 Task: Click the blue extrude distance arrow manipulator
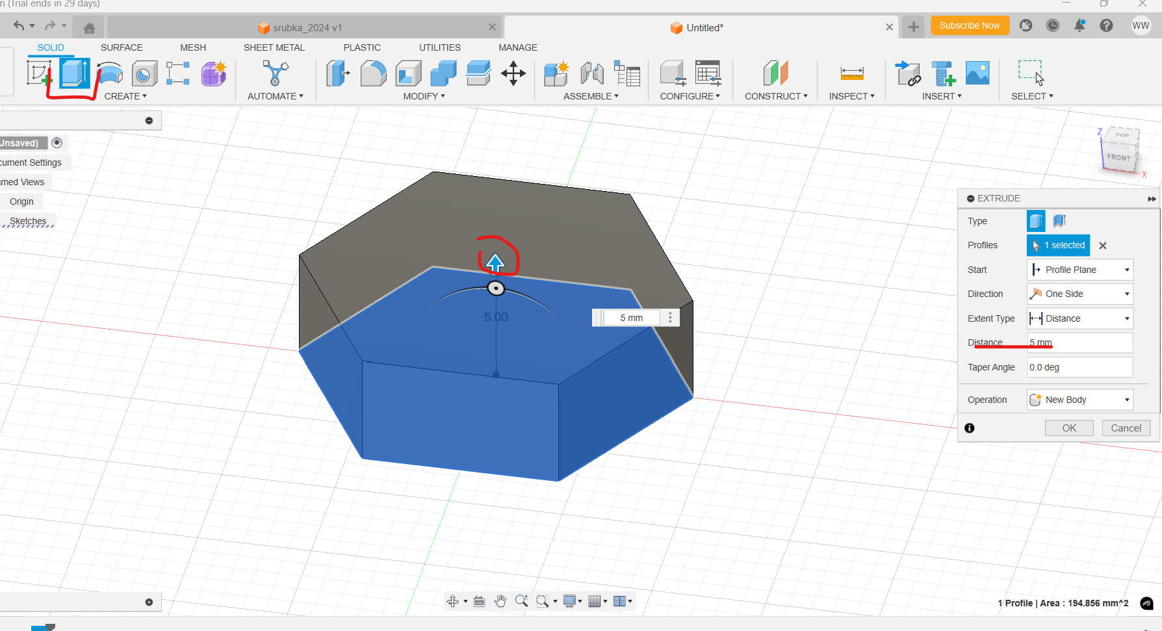point(495,263)
